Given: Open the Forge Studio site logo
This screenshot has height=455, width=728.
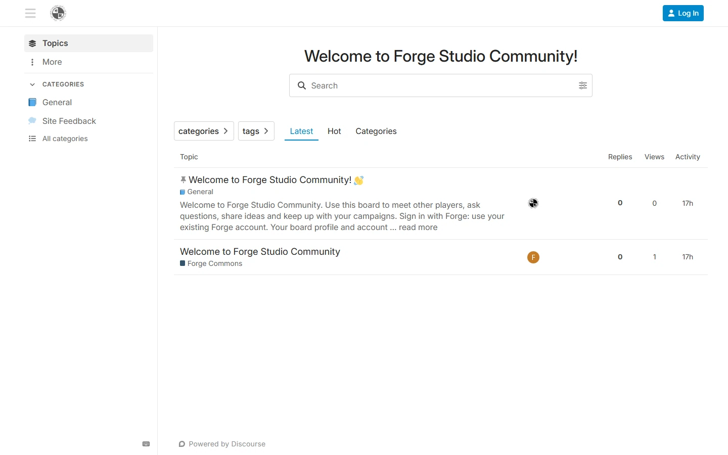Looking at the screenshot, I should (58, 13).
